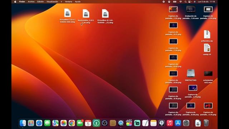The image size is (229, 129).
Task: Launch Google Chrome from the Dock
Action: (x=72, y=123)
